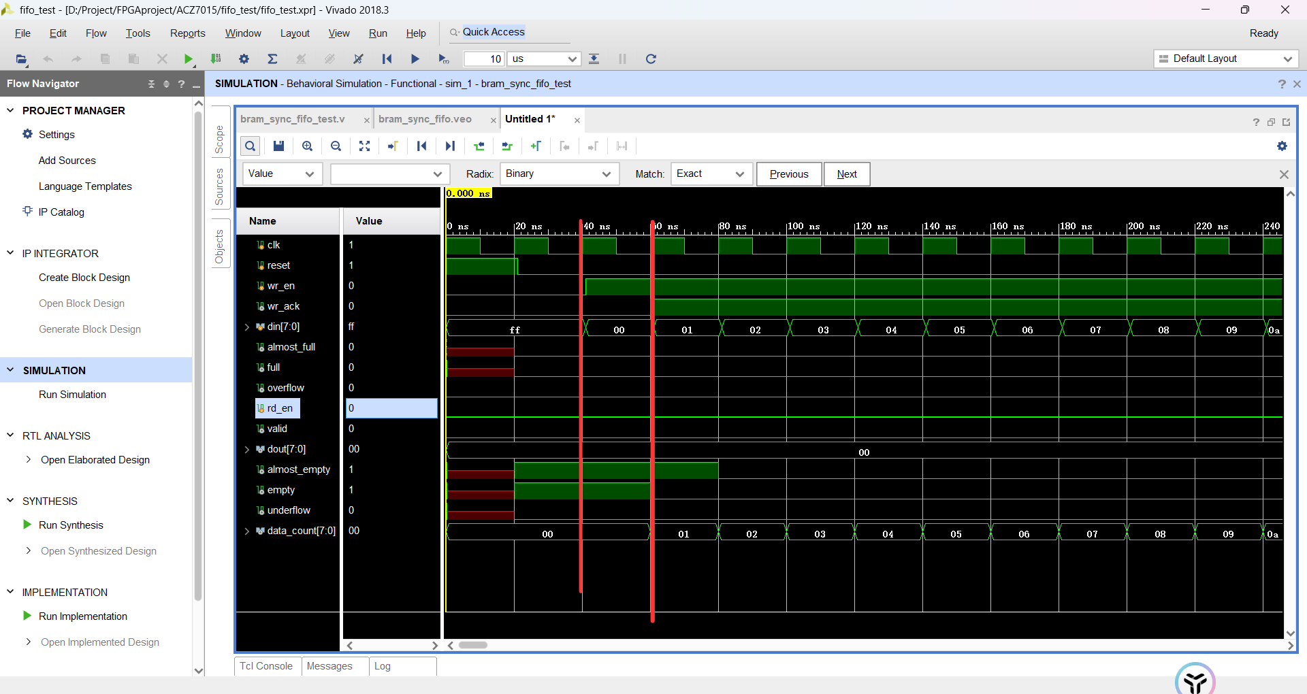Run simulation for specified time icon

[444, 59]
